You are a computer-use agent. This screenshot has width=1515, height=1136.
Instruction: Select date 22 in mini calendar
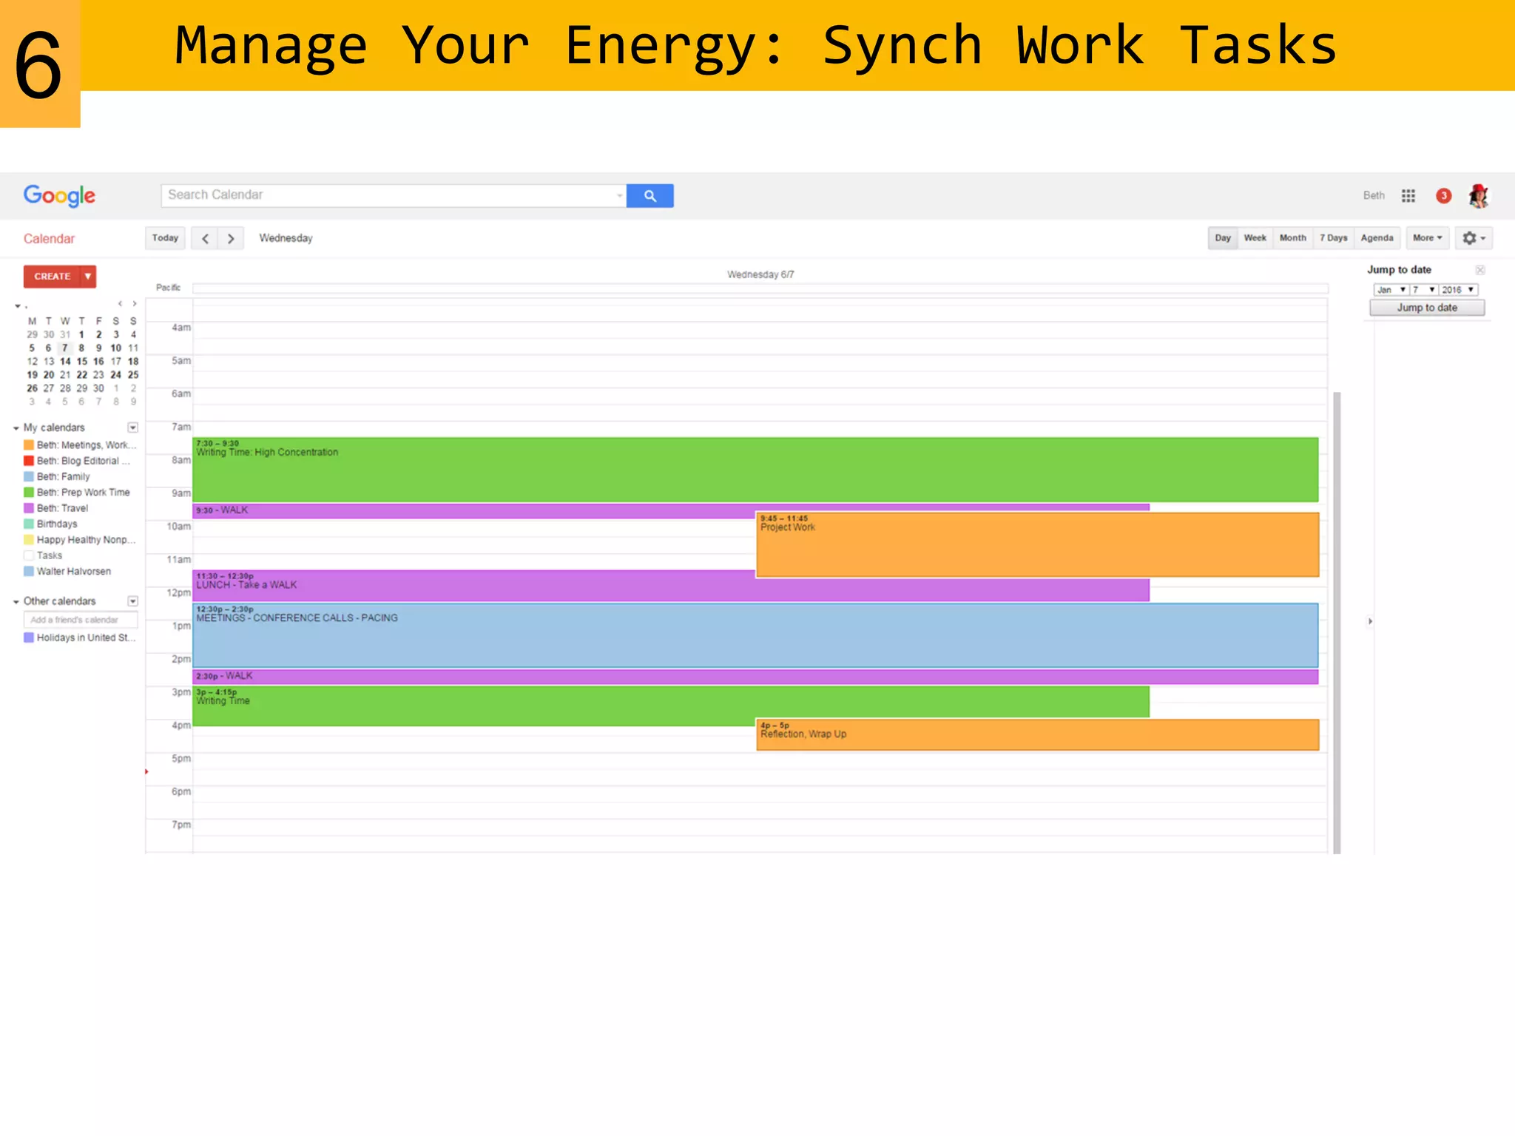[x=81, y=375]
